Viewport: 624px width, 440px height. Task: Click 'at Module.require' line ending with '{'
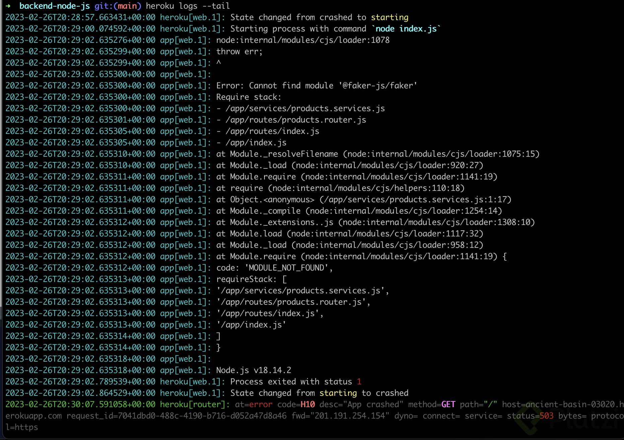362,256
